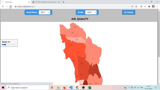Click the Type here to search box
The image size is (160, 90).
pos(27,87)
